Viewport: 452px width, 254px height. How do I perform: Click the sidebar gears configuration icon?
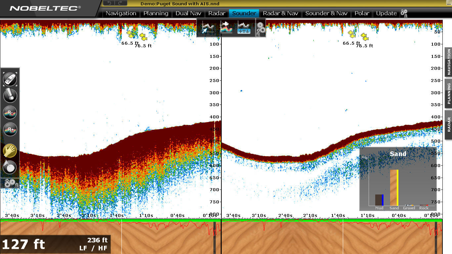(9, 183)
